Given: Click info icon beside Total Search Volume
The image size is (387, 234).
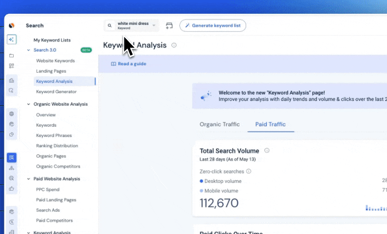Looking at the screenshot, I should pyautogui.click(x=267, y=150).
